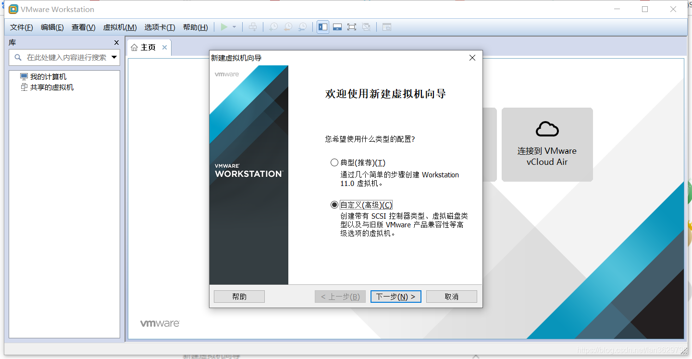Click the VMware Workstation title bar icon
The height and width of the screenshot is (359, 692).
[x=13, y=9]
